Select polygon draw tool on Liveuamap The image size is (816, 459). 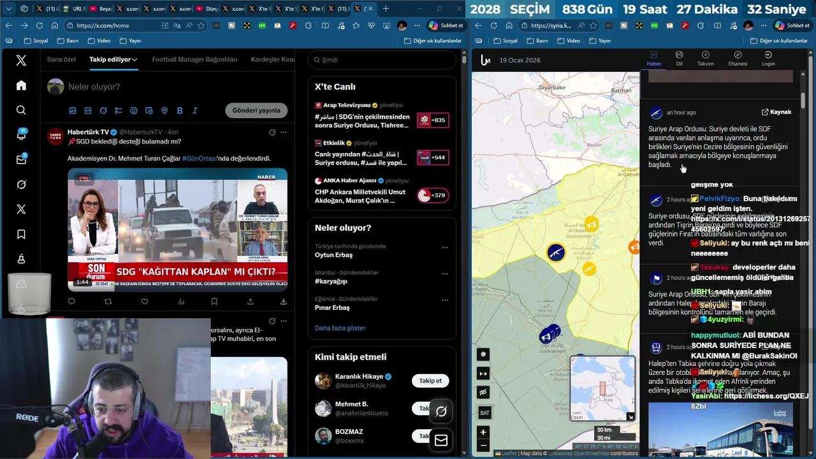point(483,354)
